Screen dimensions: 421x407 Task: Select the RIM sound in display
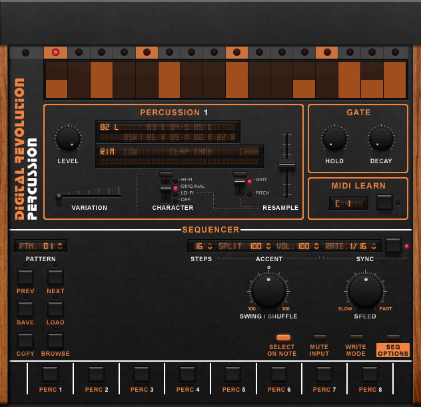pos(107,152)
